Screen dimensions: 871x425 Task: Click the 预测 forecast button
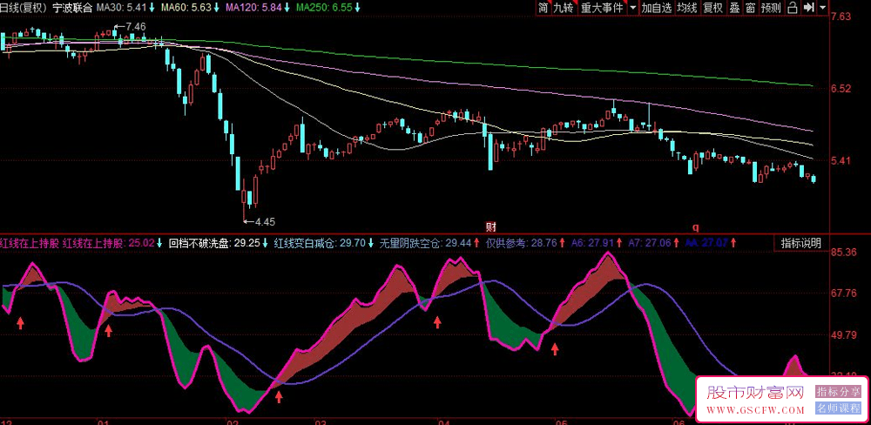(771, 8)
